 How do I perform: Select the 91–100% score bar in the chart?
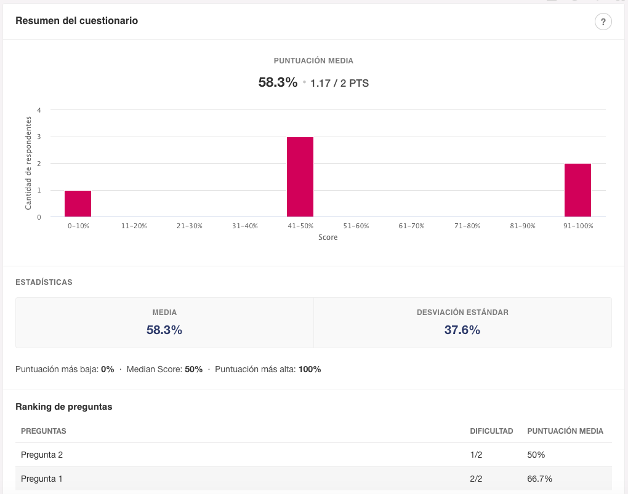pos(578,189)
